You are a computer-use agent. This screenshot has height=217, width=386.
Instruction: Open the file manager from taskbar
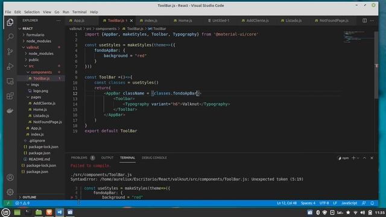(x=39, y=212)
